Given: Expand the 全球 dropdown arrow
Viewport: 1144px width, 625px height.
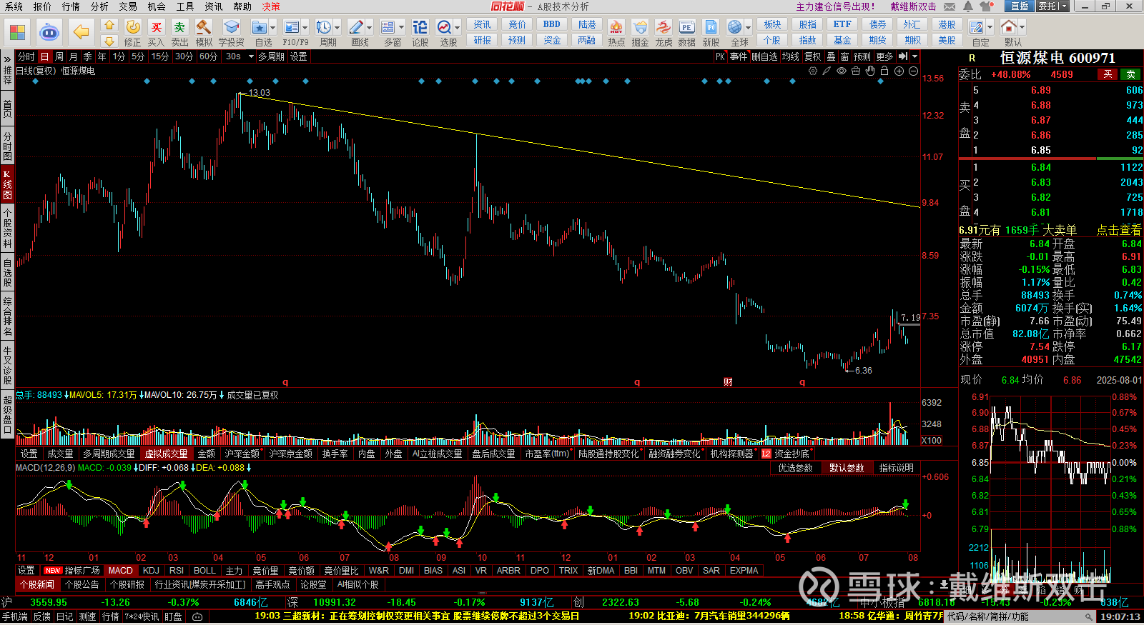Looking at the screenshot, I should (x=749, y=28).
